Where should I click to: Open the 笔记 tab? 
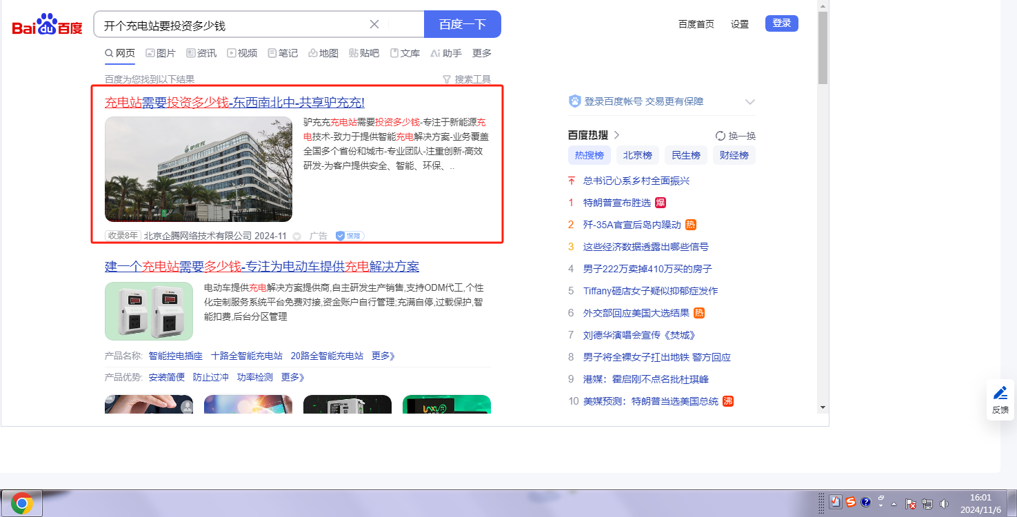point(283,53)
